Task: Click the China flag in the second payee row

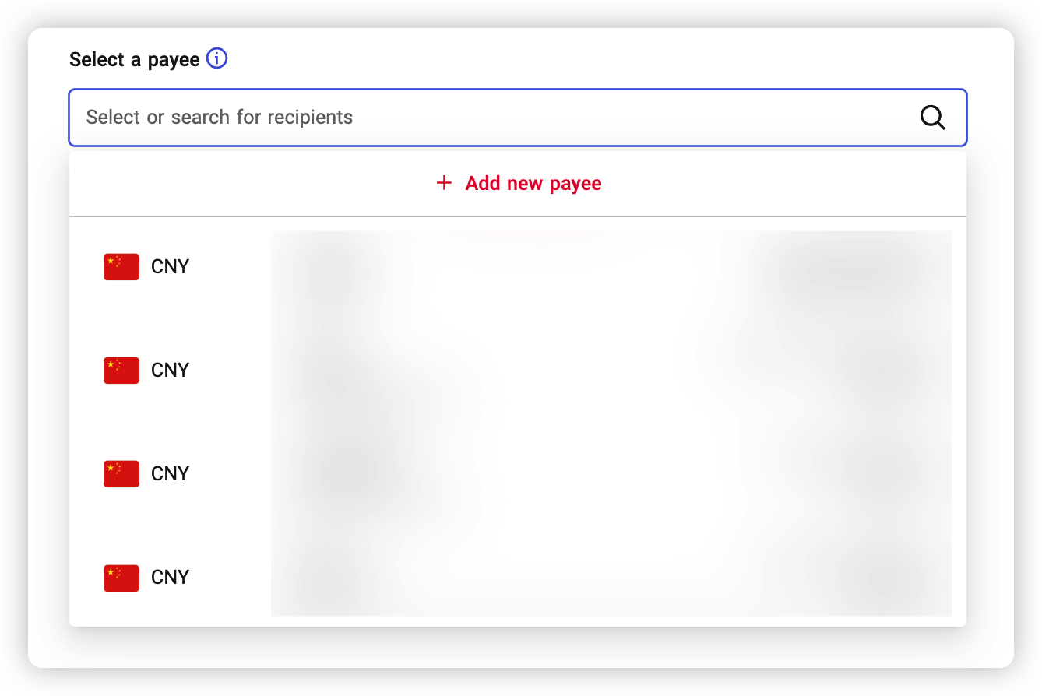Action: pyautogui.click(x=121, y=371)
